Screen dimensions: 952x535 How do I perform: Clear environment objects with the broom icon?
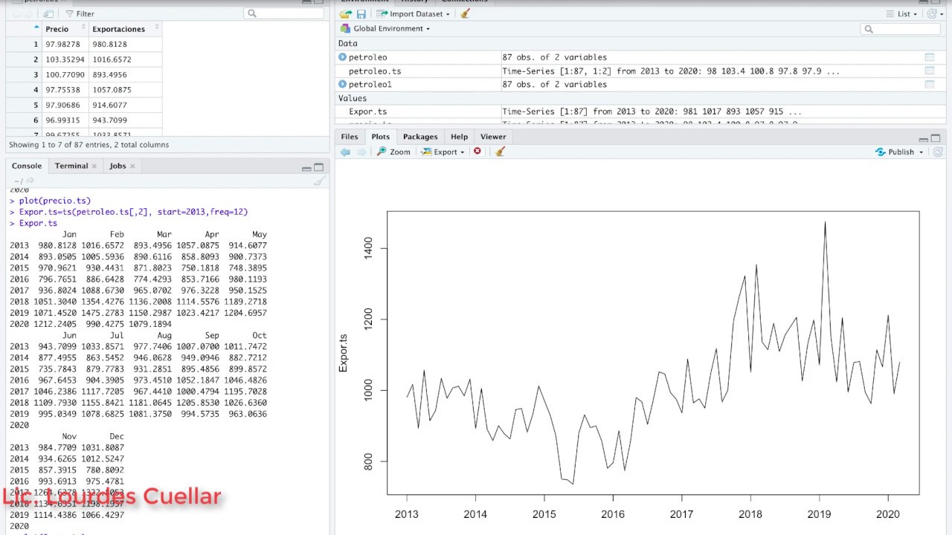(466, 14)
